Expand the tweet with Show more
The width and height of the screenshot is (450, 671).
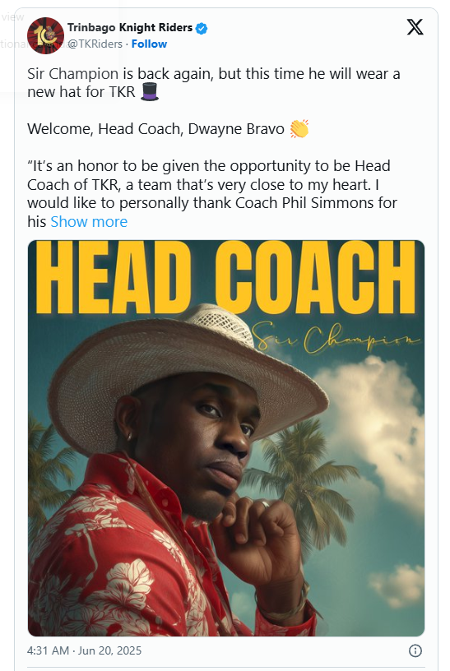[89, 222]
